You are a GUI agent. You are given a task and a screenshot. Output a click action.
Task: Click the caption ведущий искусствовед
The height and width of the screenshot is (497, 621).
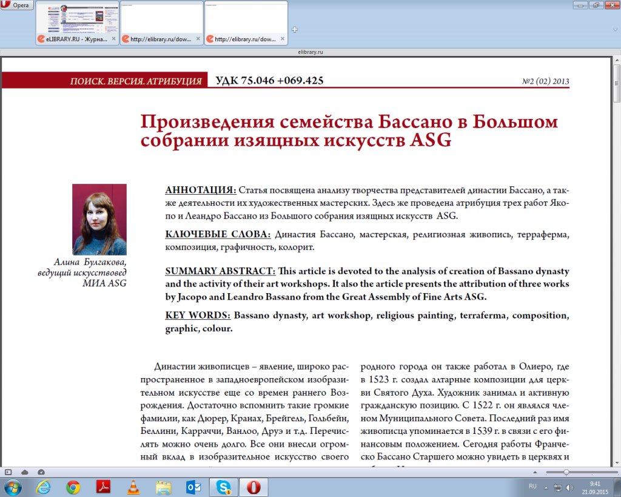click(x=82, y=272)
